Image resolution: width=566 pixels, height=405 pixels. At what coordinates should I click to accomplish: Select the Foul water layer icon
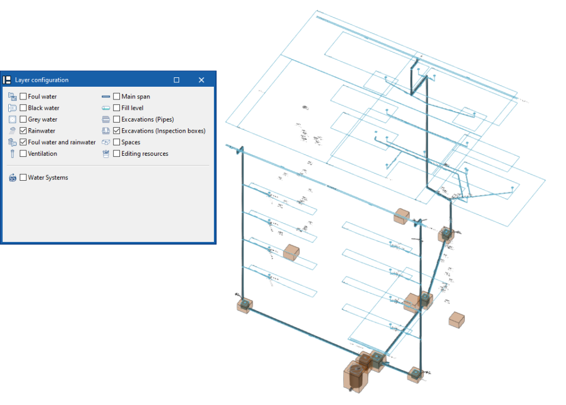(12, 96)
